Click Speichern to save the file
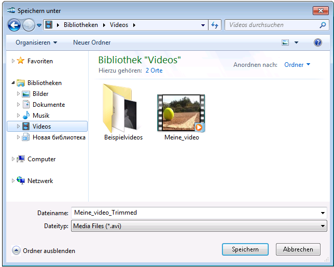The image size is (334, 267). pos(245,249)
